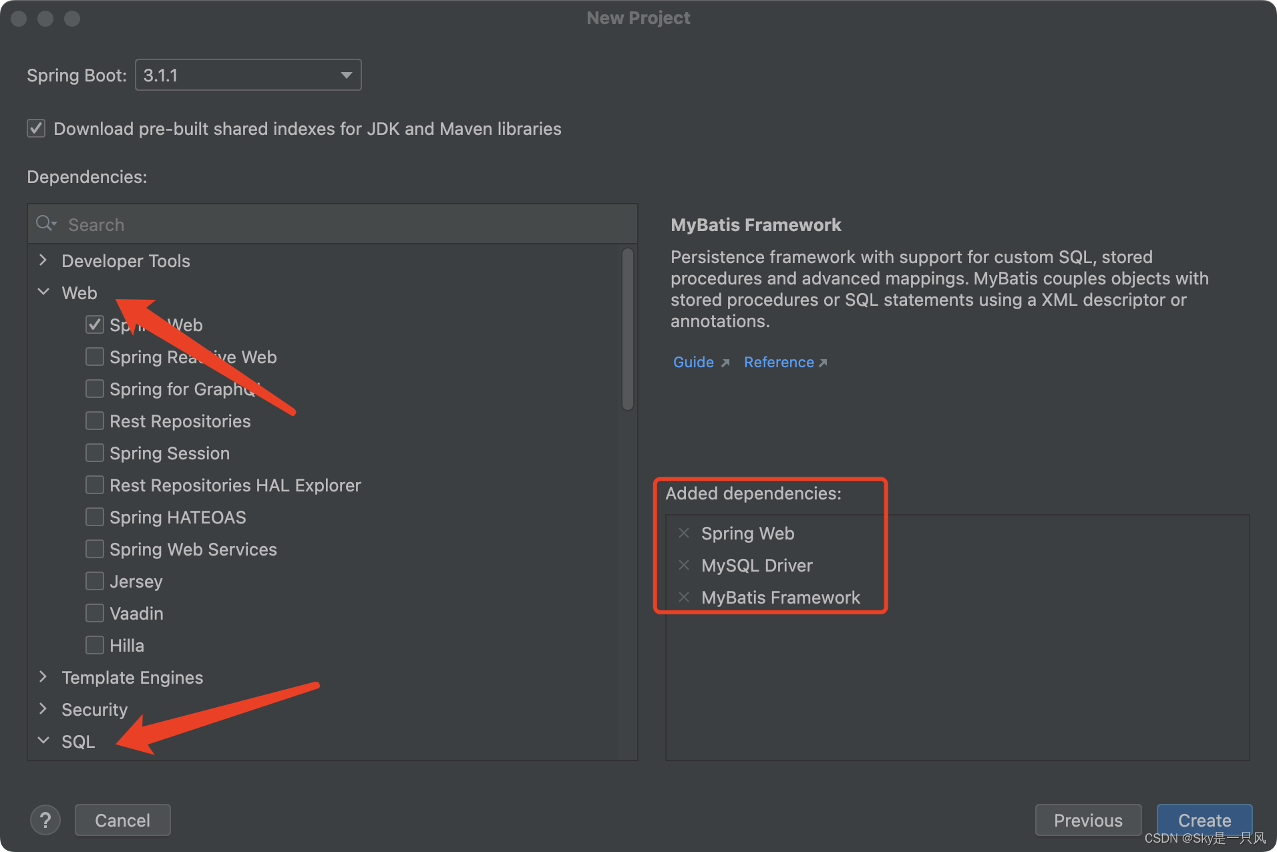Click the Hilla label text
This screenshot has width=1277, height=852.
pyautogui.click(x=127, y=646)
